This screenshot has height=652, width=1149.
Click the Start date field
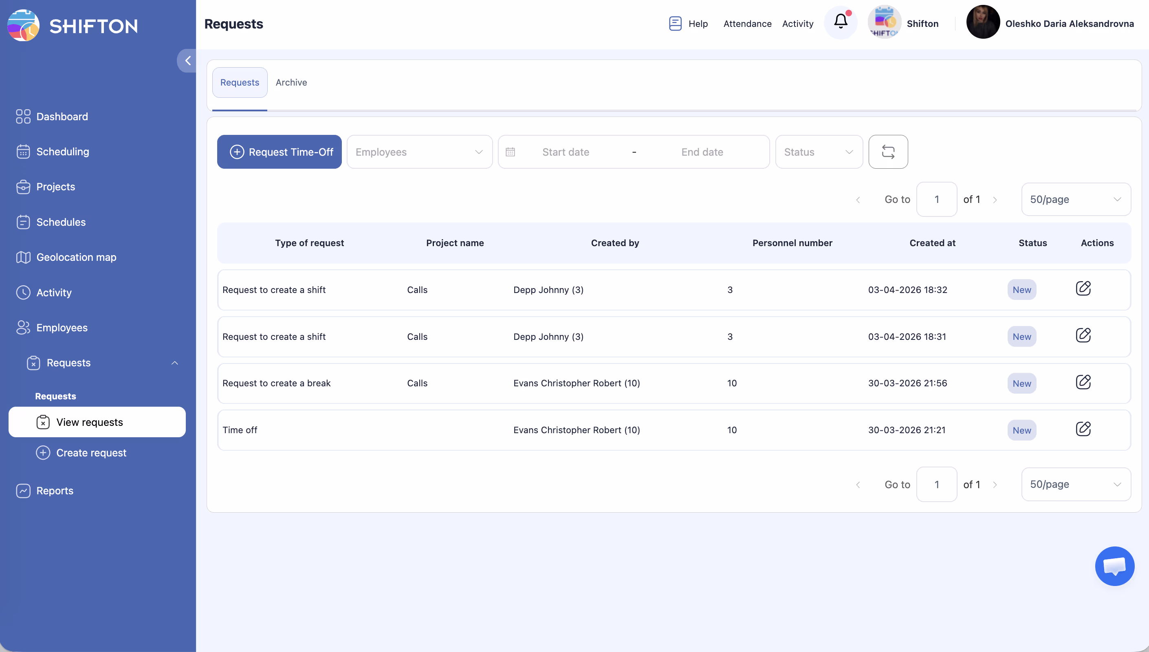[x=565, y=152]
